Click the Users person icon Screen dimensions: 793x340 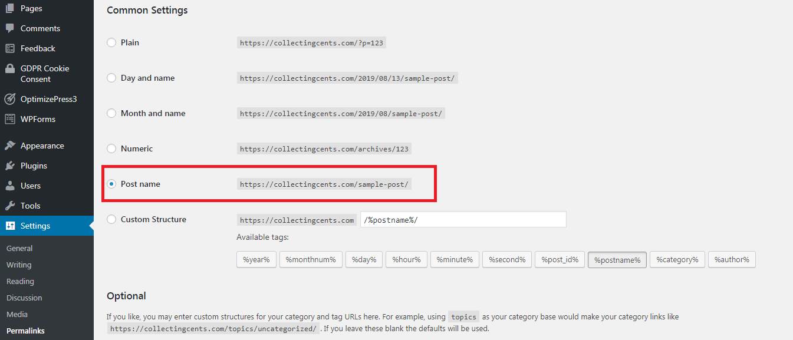(9, 186)
